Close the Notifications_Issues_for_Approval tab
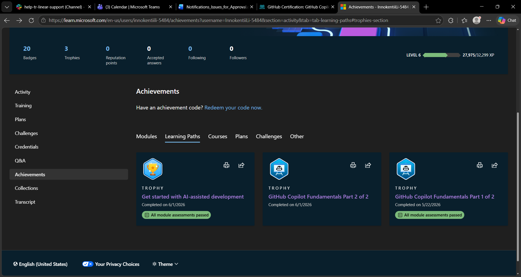The image size is (521, 277). point(252,7)
